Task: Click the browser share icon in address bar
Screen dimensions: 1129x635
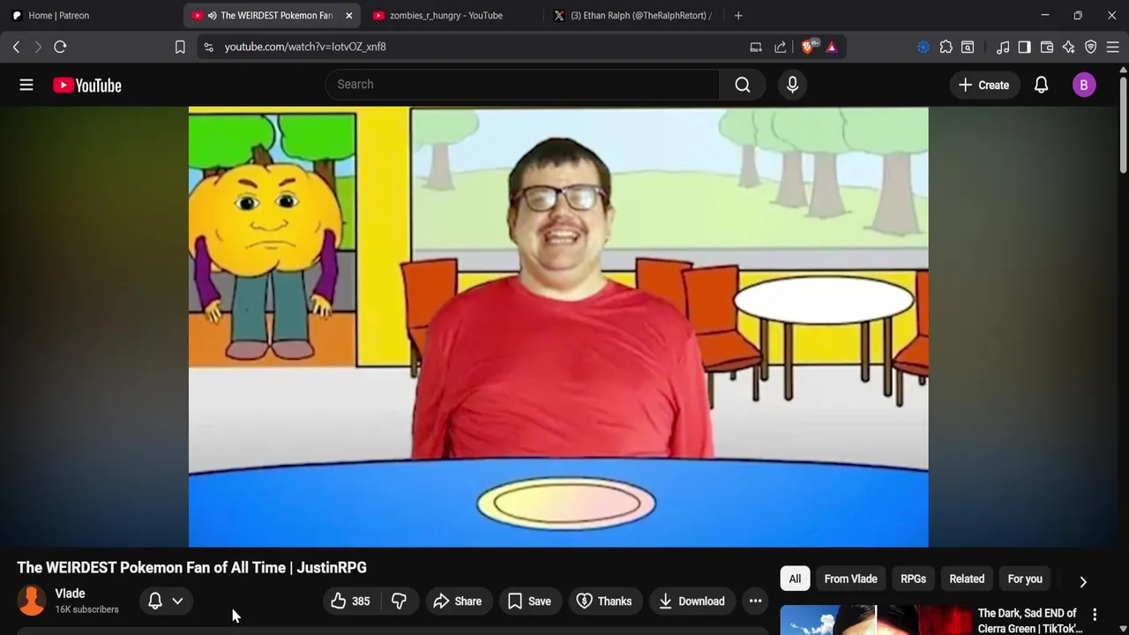Action: [781, 47]
